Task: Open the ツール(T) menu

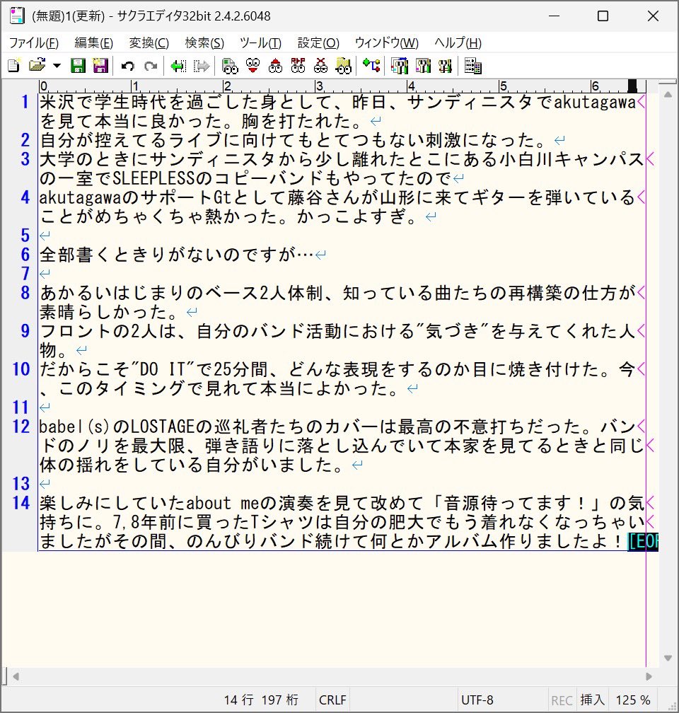Action: pyautogui.click(x=260, y=42)
